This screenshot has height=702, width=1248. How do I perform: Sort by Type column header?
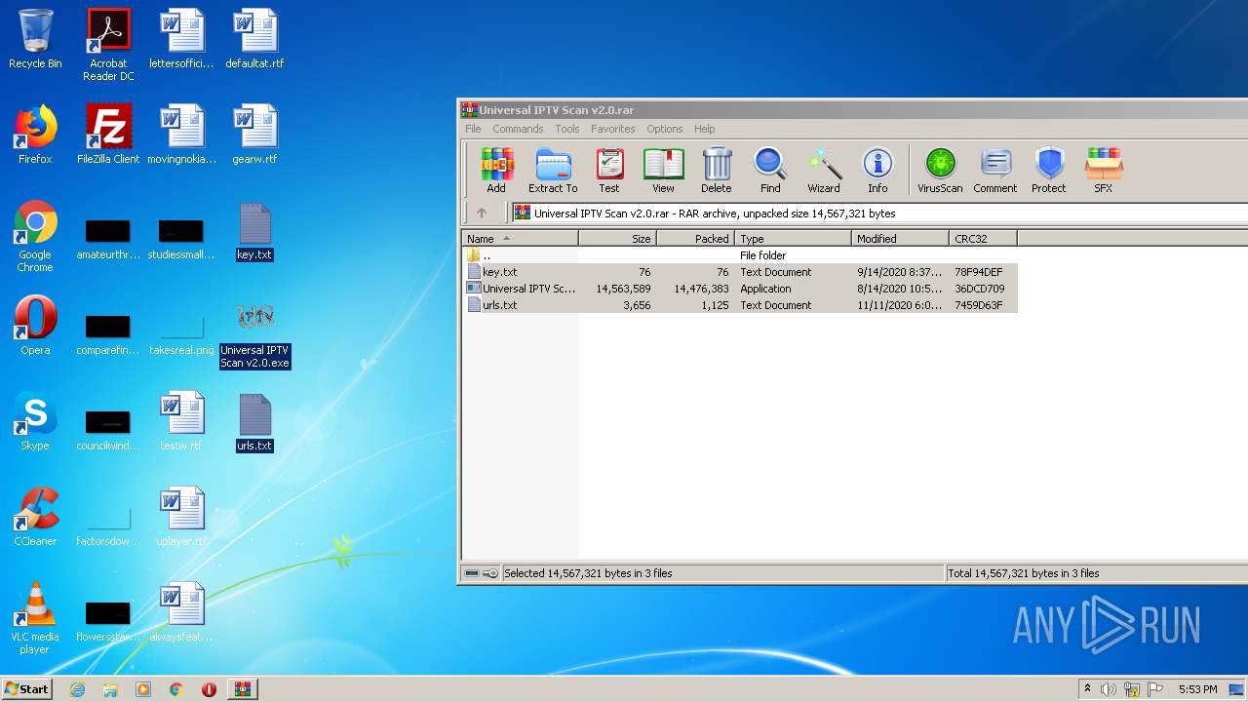coord(793,238)
